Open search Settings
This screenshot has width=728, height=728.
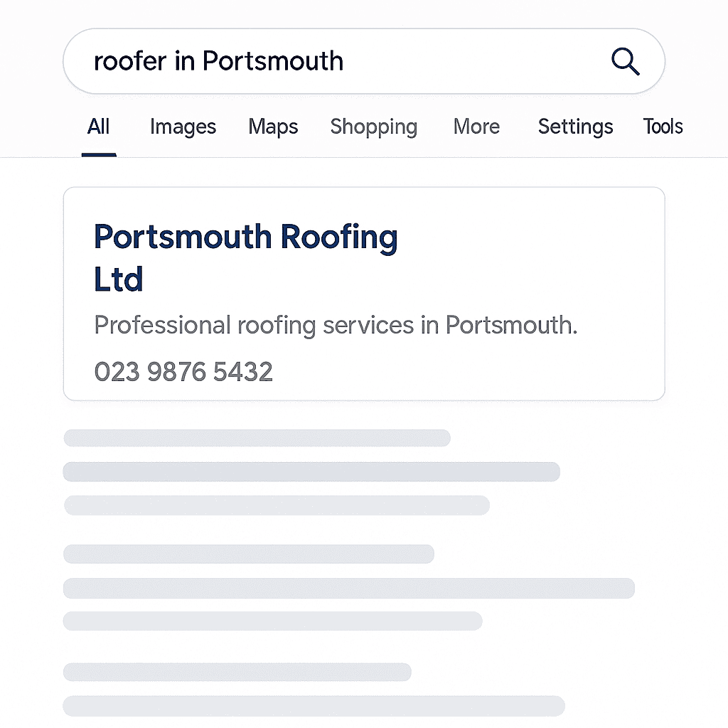(575, 127)
